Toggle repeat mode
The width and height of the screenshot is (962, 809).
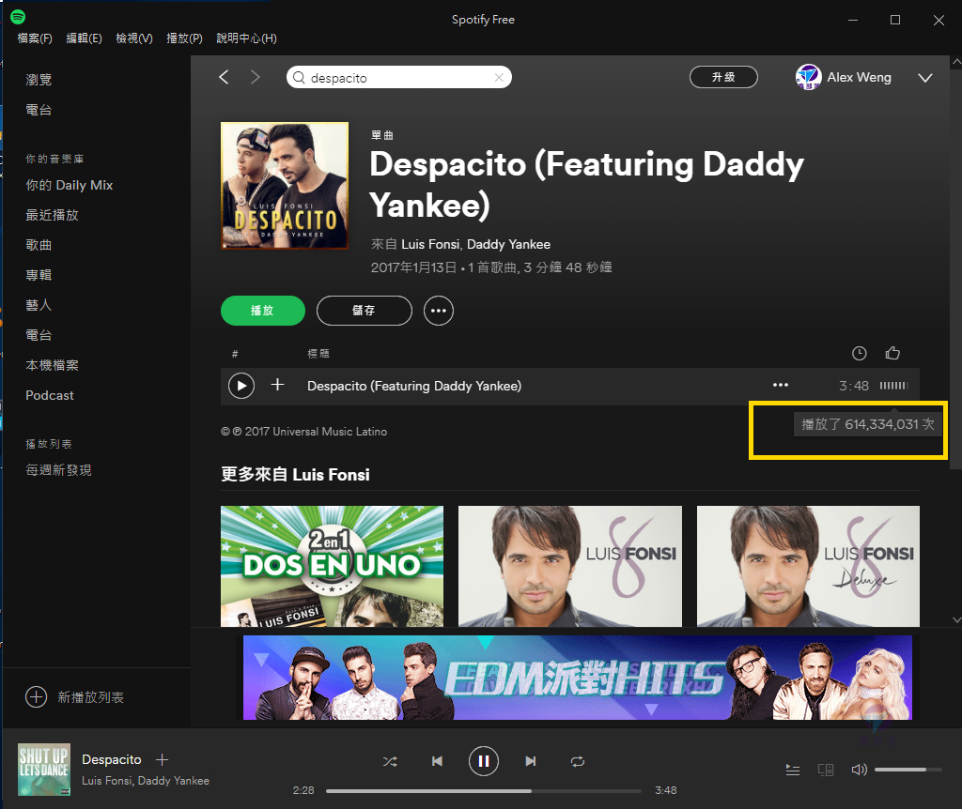coord(578,762)
